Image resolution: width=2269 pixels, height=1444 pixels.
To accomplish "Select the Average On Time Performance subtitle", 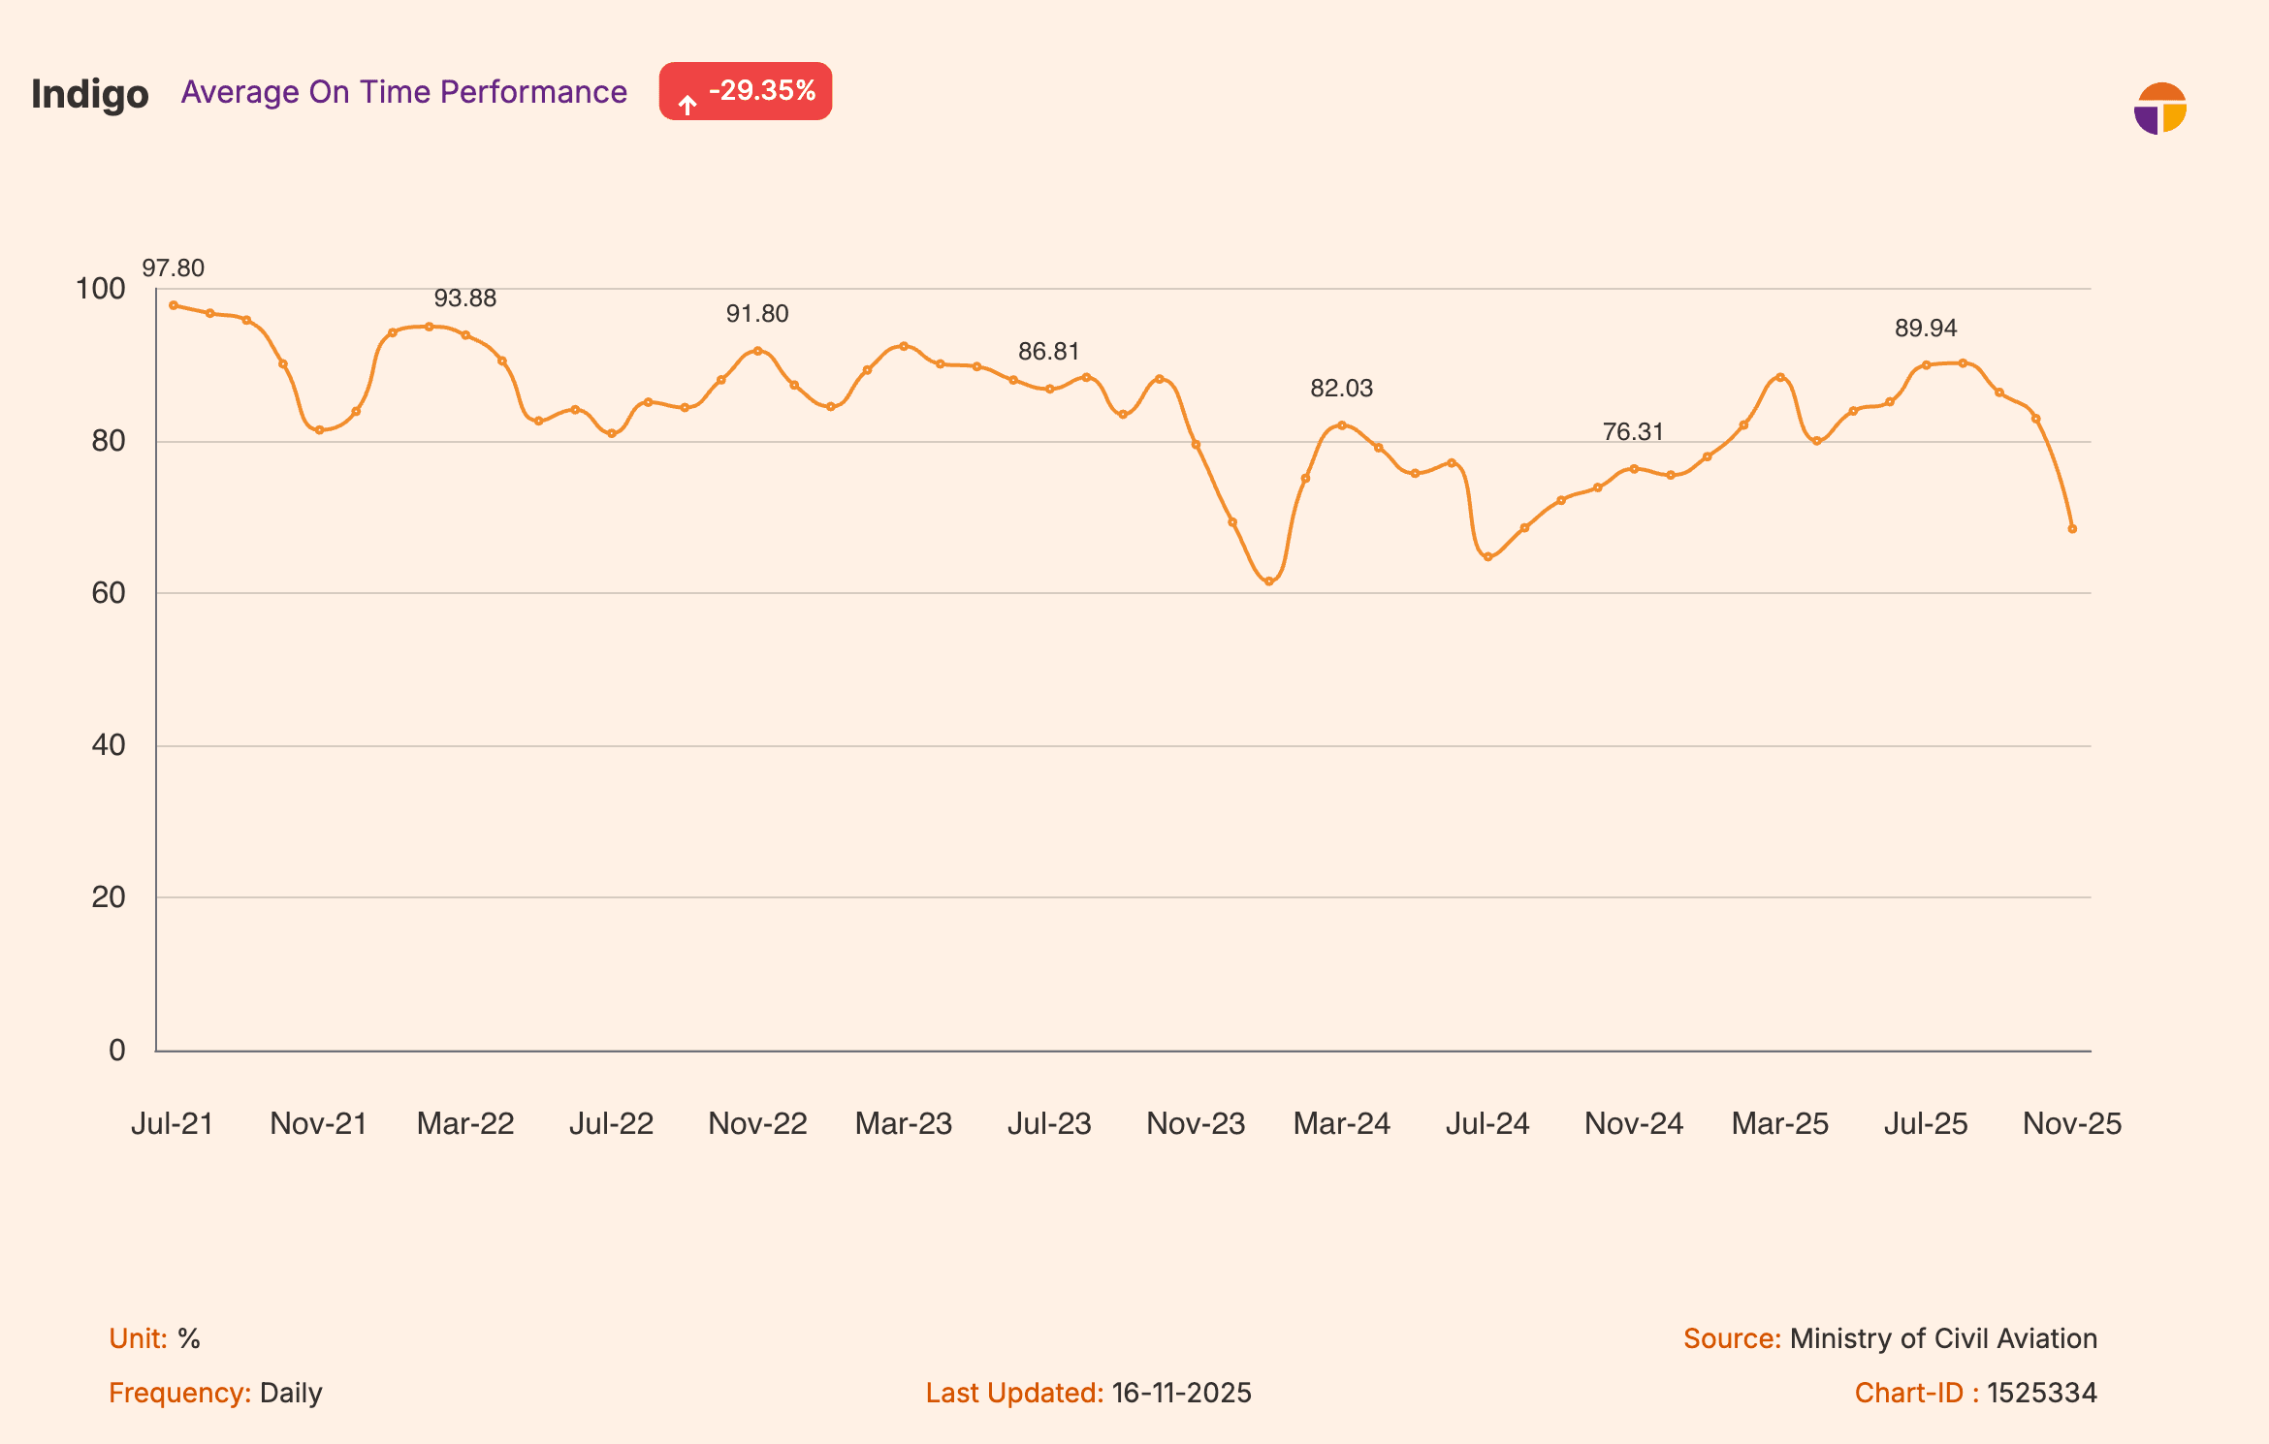I will pyautogui.click(x=403, y=92).
